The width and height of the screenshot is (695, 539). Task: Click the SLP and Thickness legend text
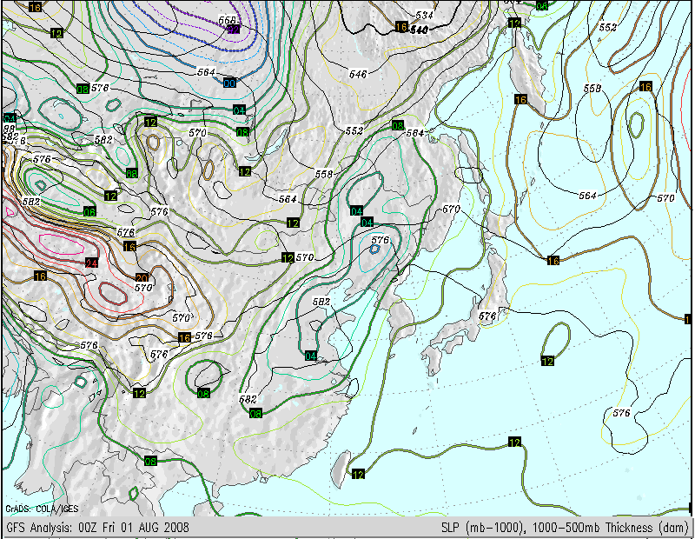(x=565, y=528)
